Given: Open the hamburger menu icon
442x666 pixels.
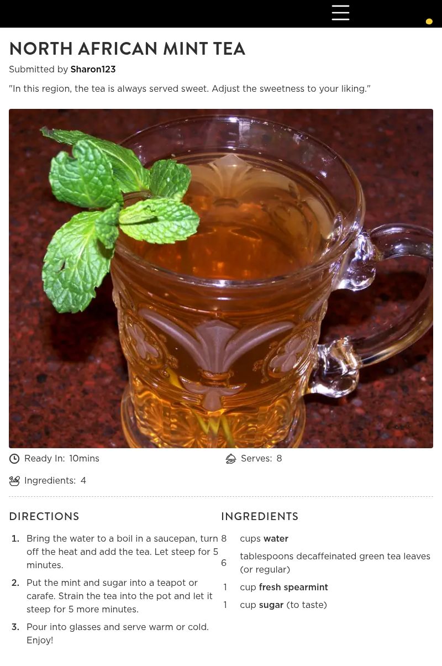Looking at the screenshot, I should pos(340,13).
